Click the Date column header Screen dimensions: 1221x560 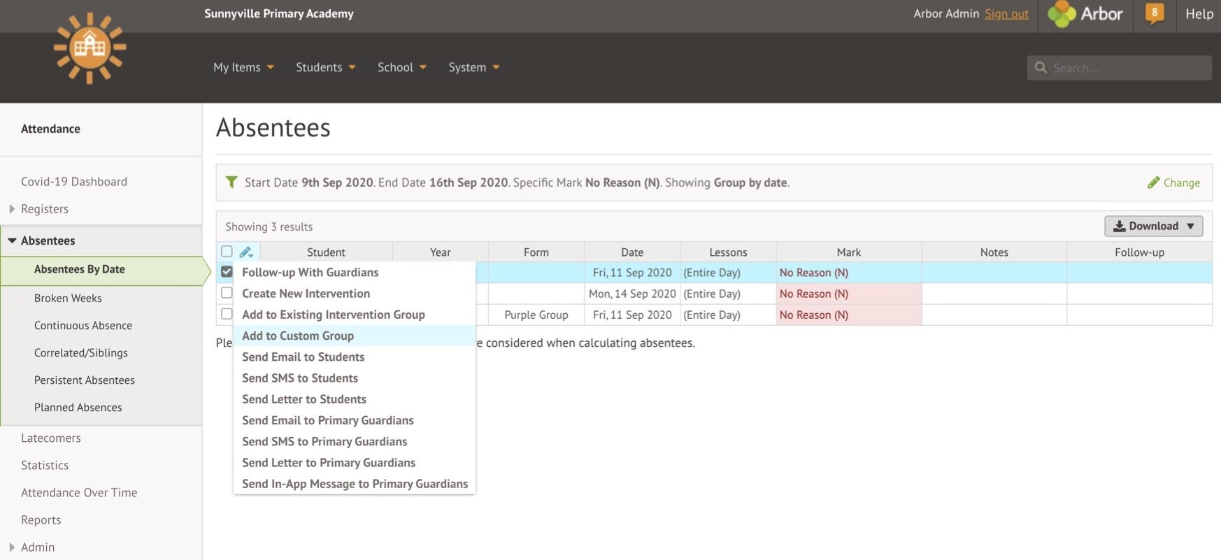pos(632,252)
